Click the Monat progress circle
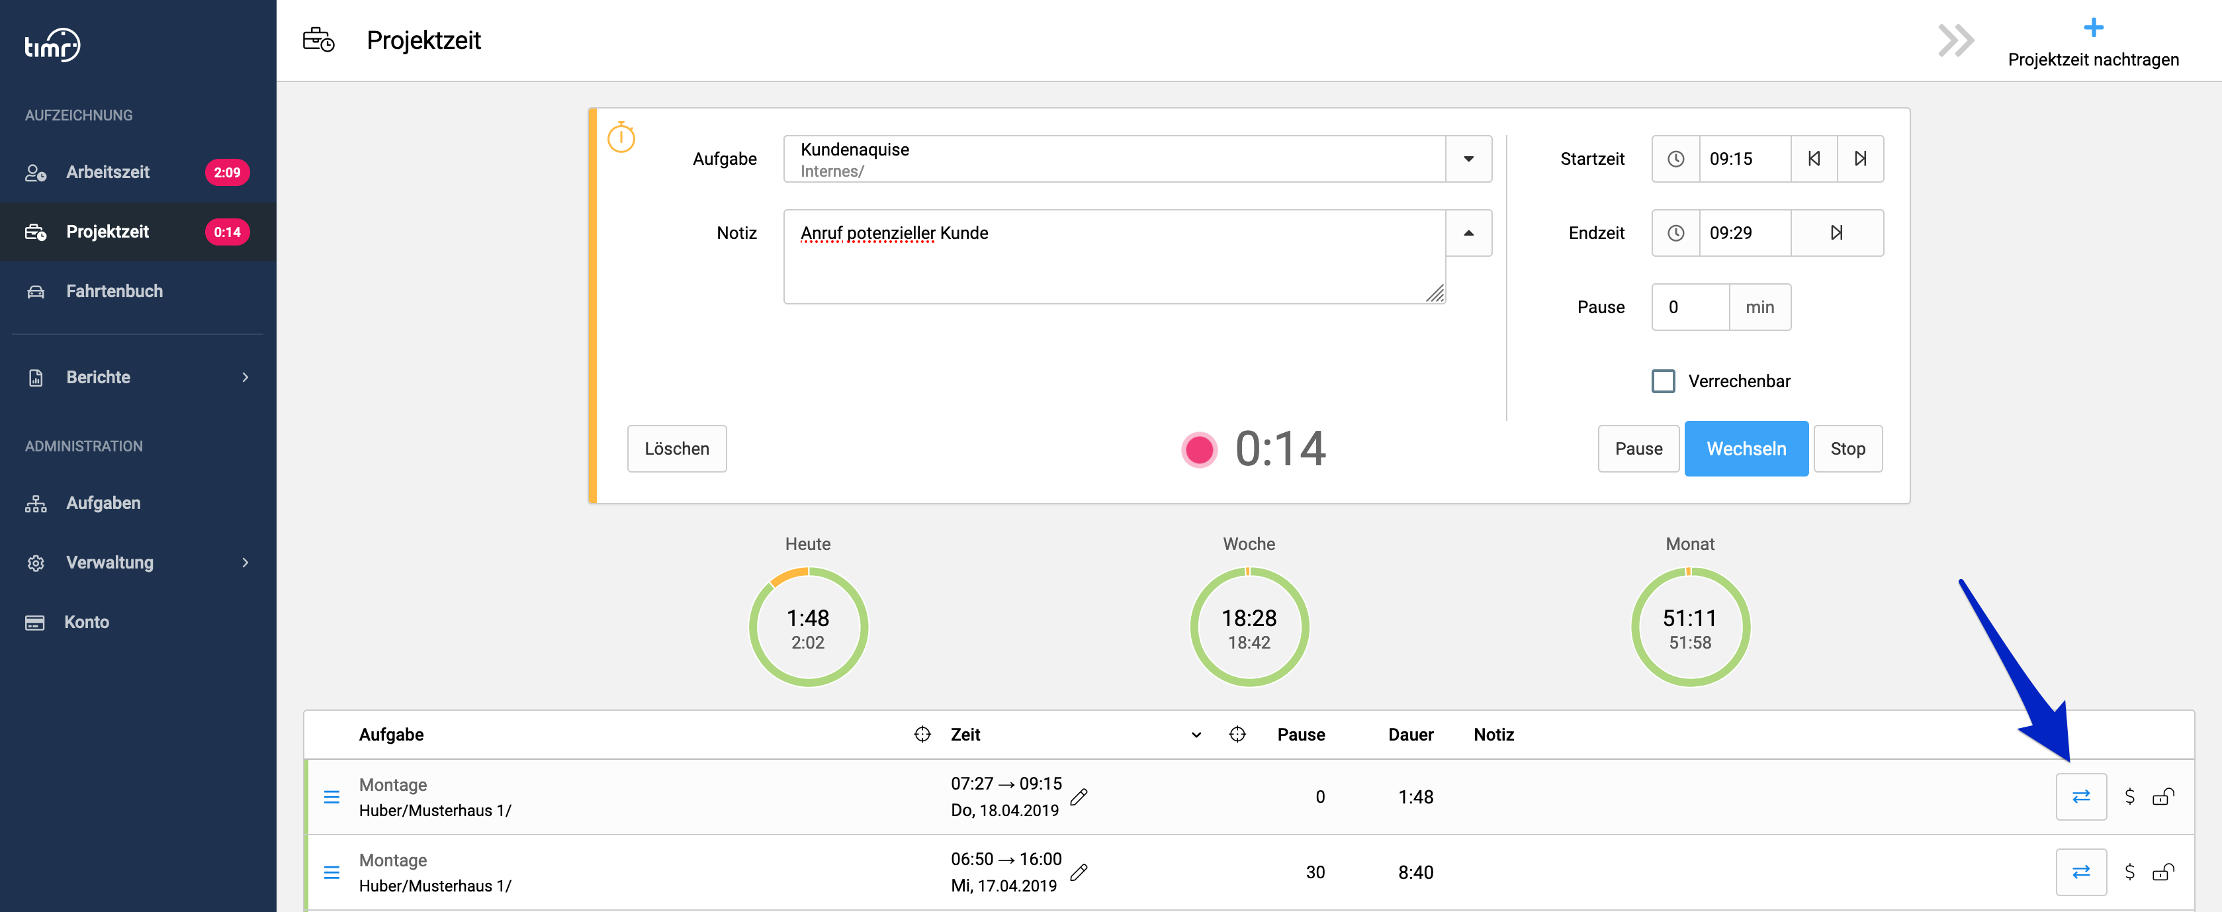Image resolution: width=2222 pixels, height=912 pixels. pos(1690,627)
